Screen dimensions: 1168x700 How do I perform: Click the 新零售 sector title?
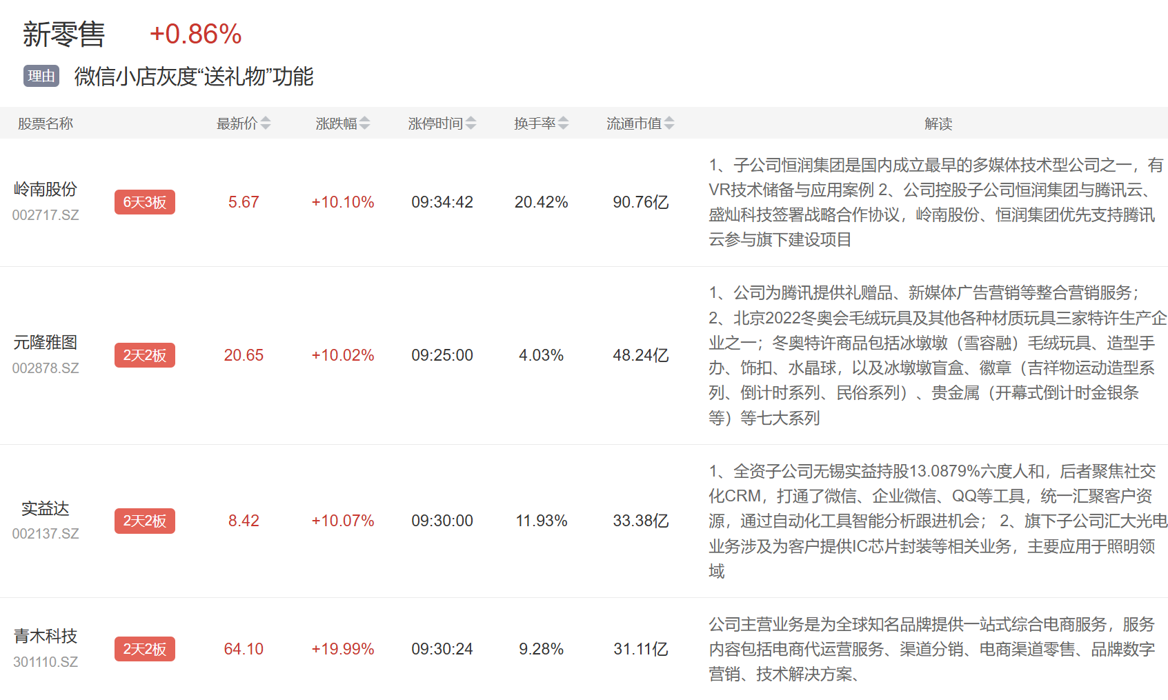coord(63,34)
